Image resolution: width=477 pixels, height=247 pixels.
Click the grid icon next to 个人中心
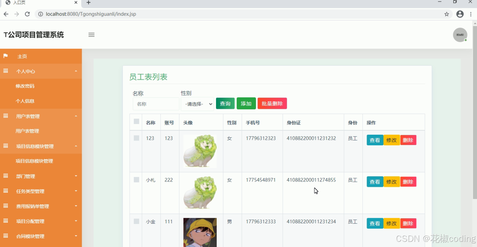5,71
